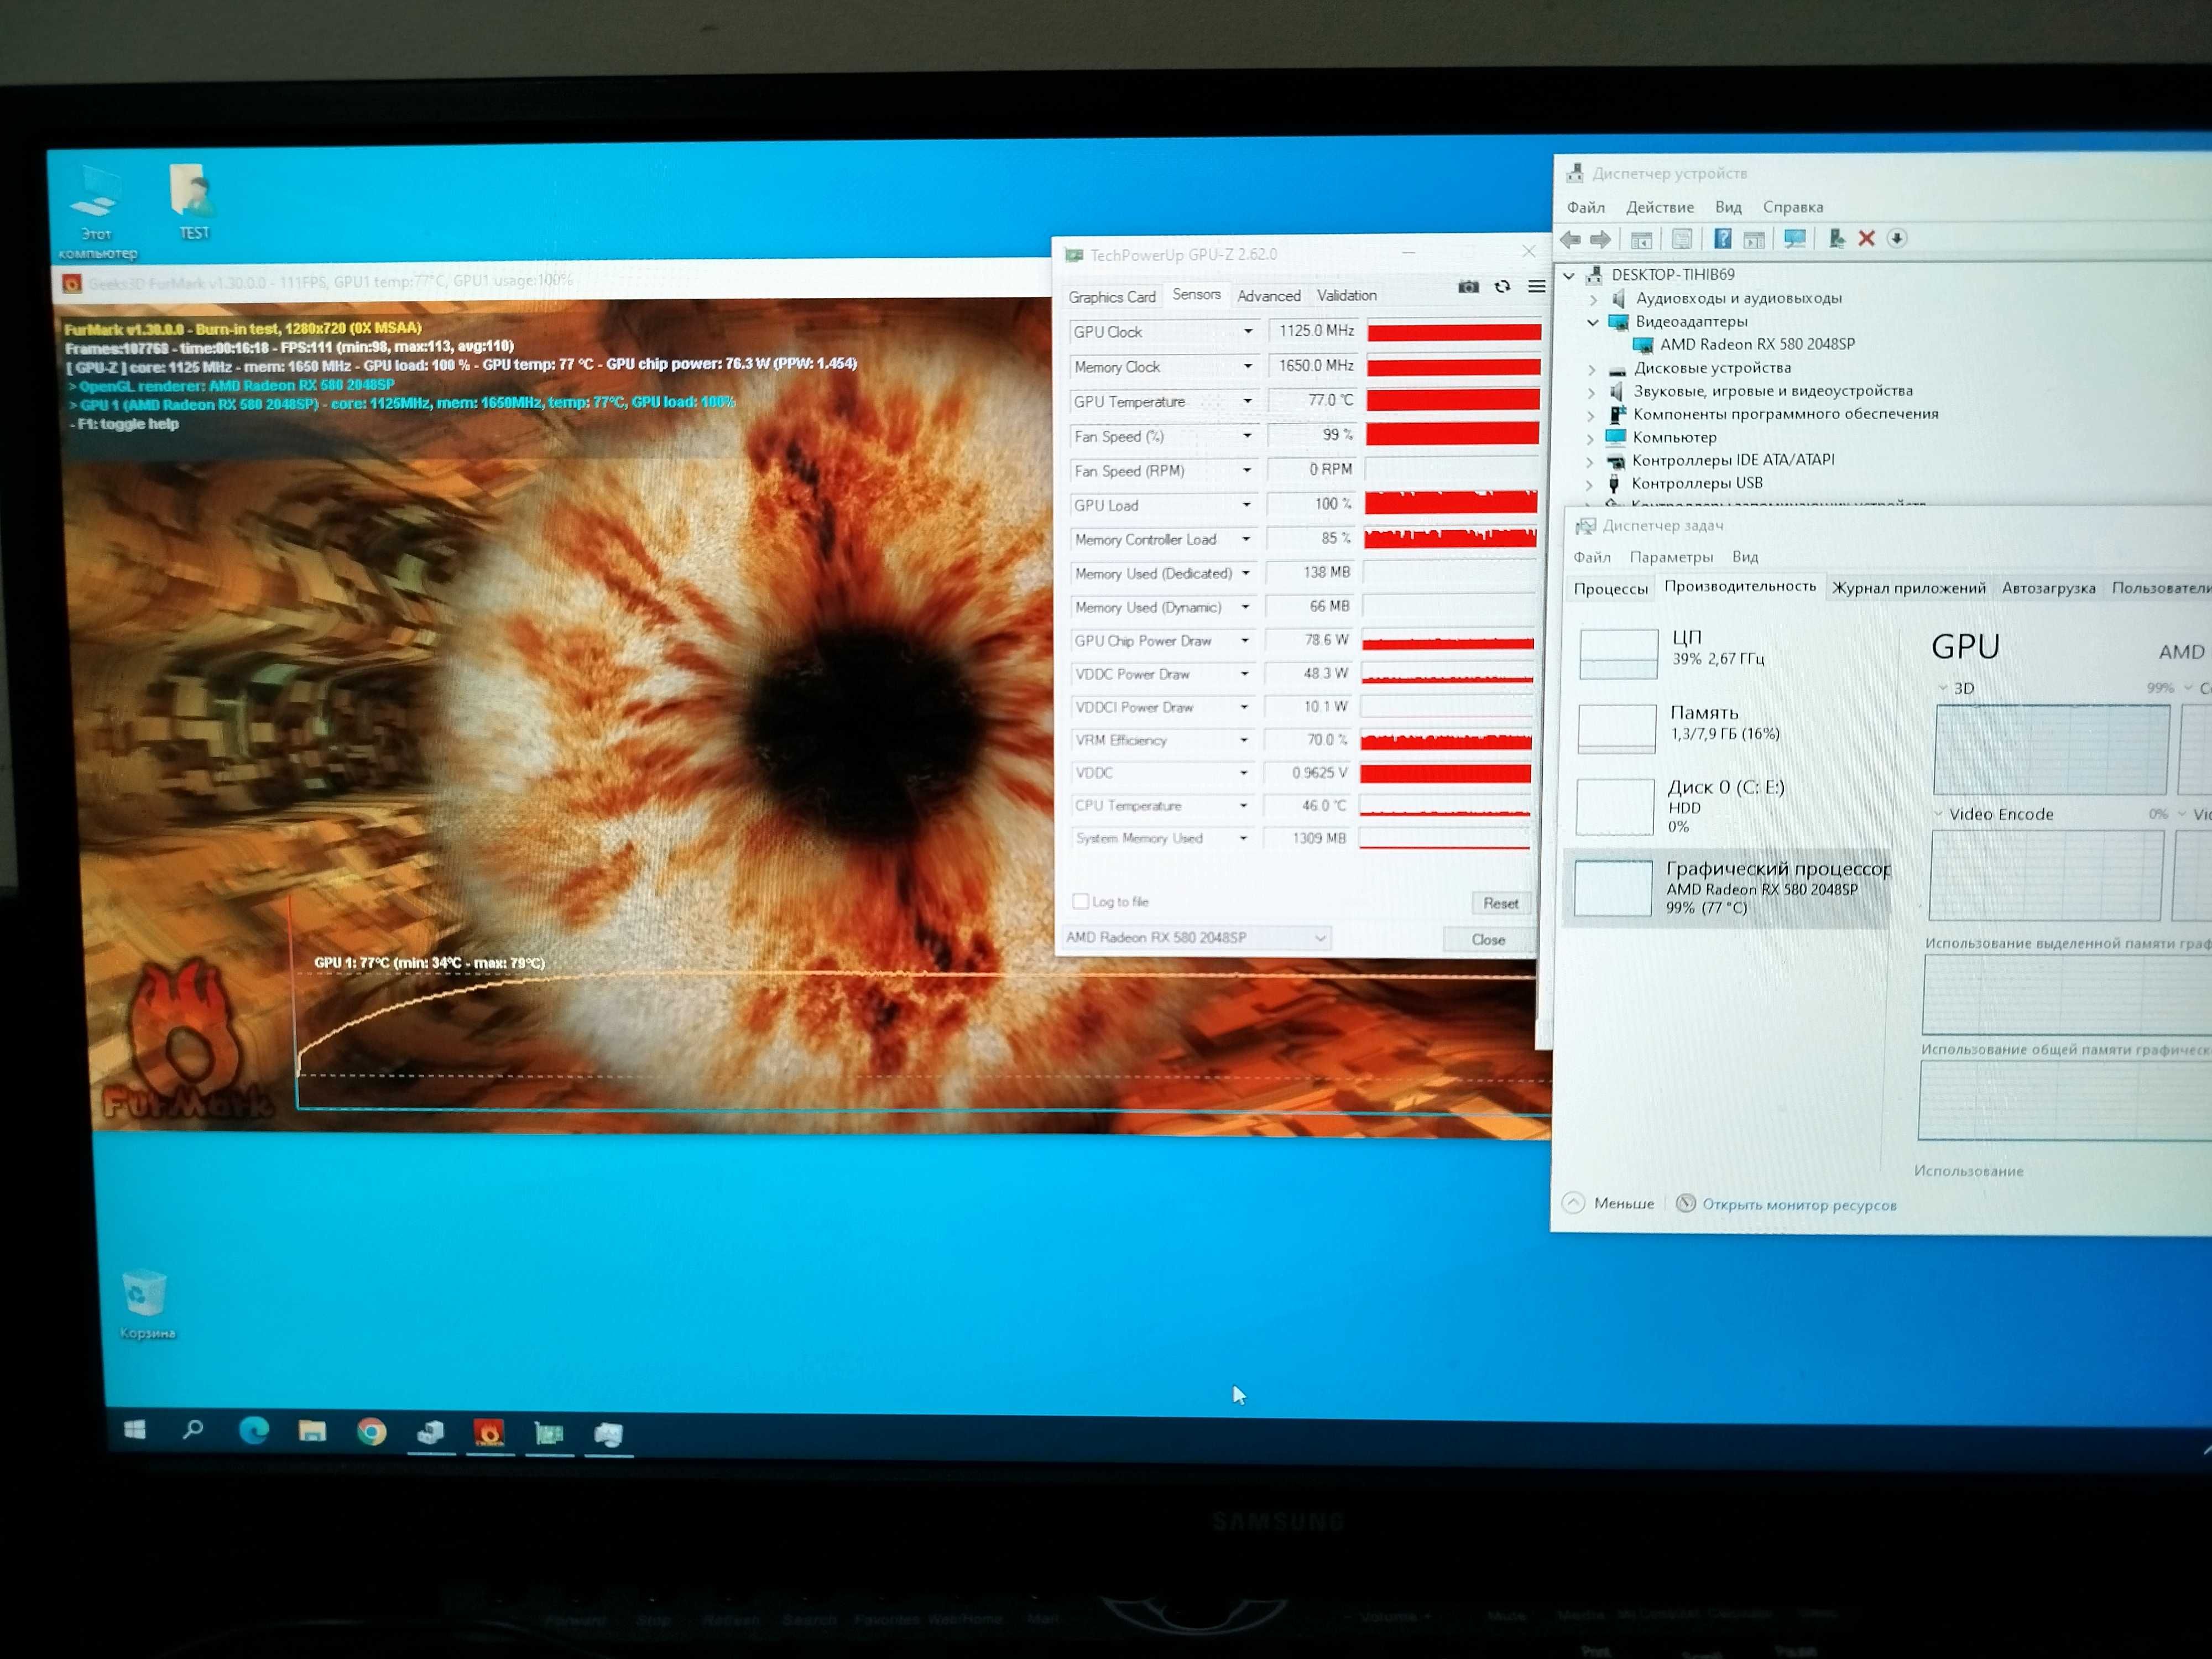This screenshot has width=2212, height=1659.
Task: Open File Explorer from taskbar
Action: coord(312,1431)
